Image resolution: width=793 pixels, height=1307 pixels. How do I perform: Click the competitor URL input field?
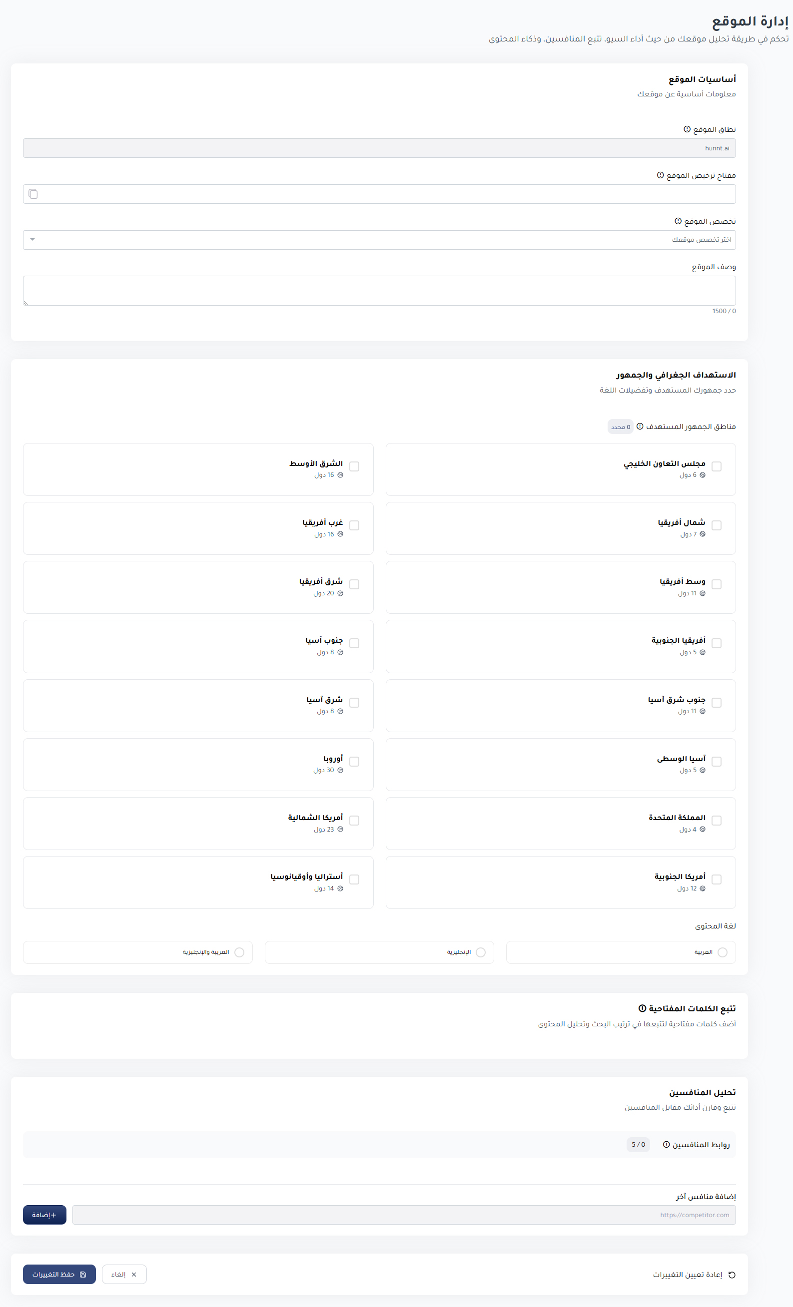click(x=403, y=1215)
